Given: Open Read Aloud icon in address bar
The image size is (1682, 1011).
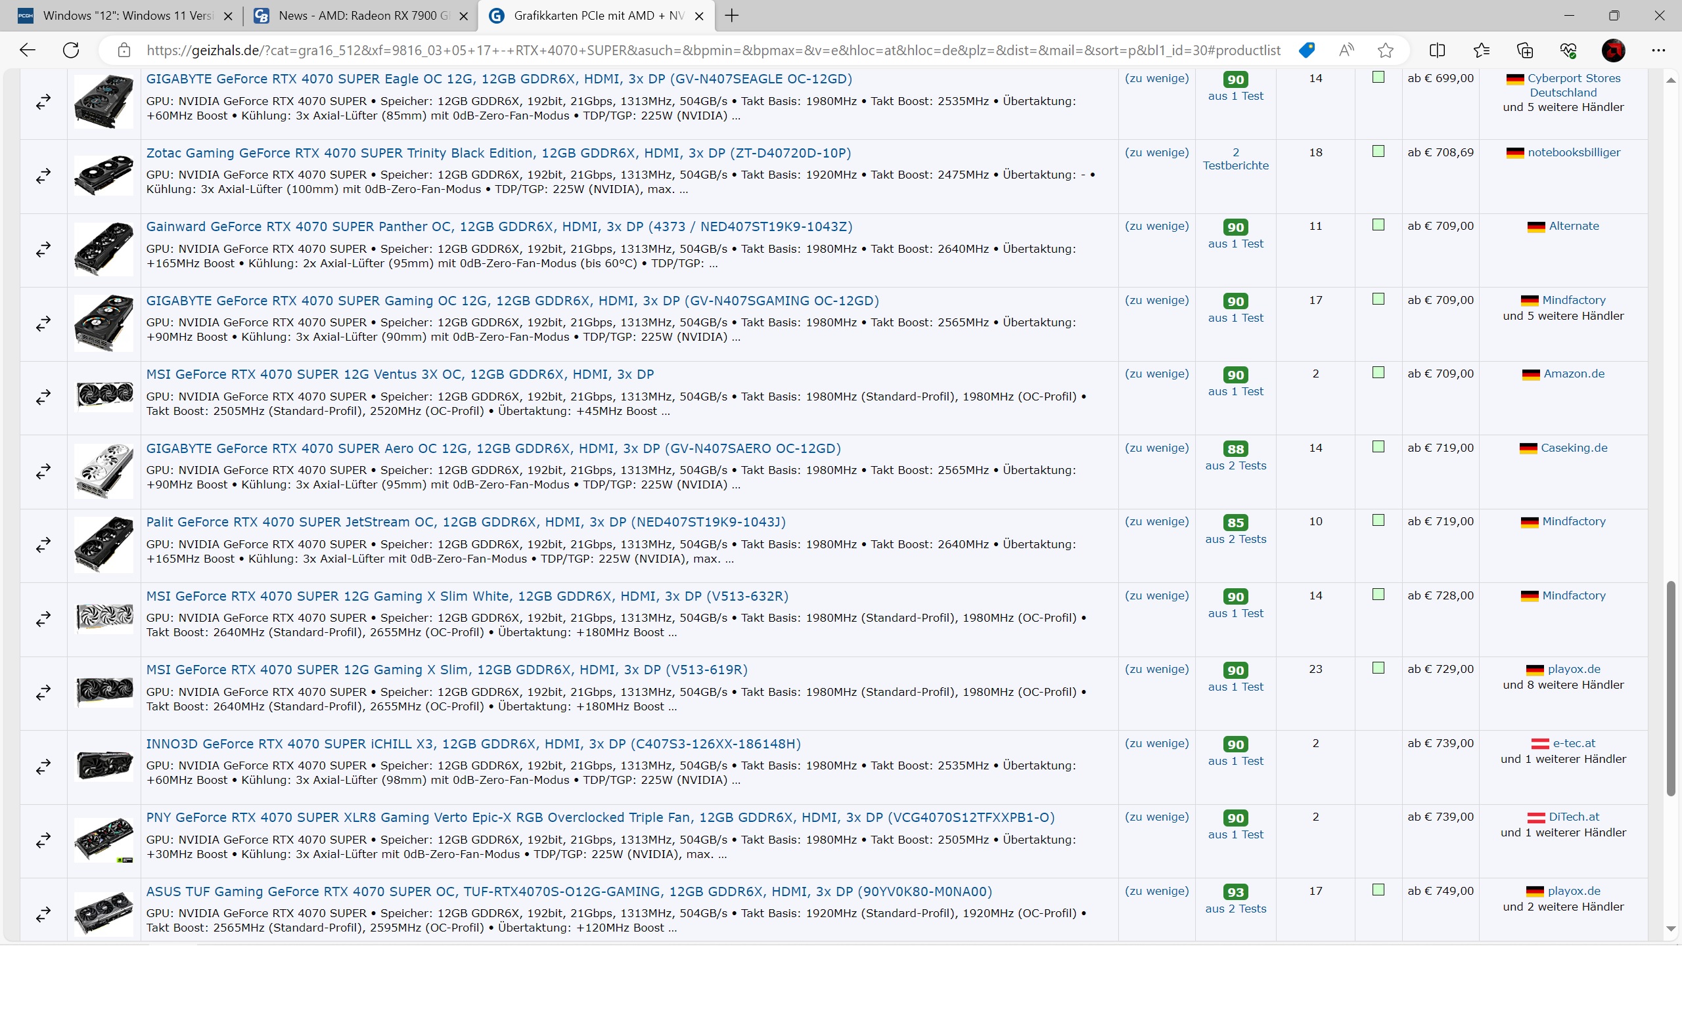Looking at the screenshot, I should coord(1346,51).
